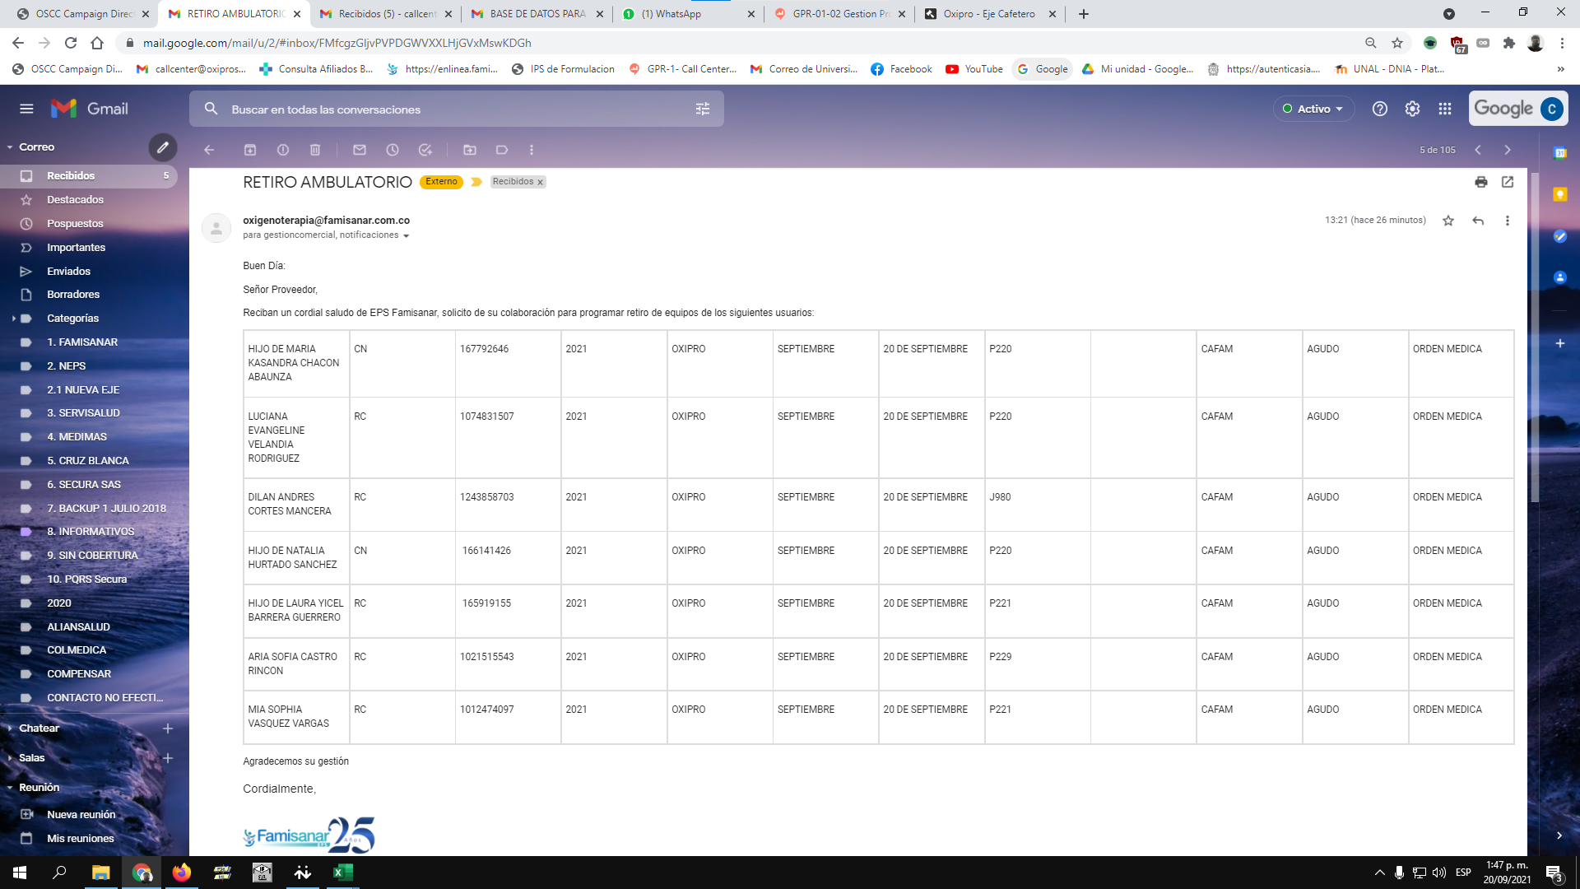Select the 5. CRUZ BLANCA label
Image resolution: width=1580 pixels, height=889 pixels.
click(x=89, y=461)
